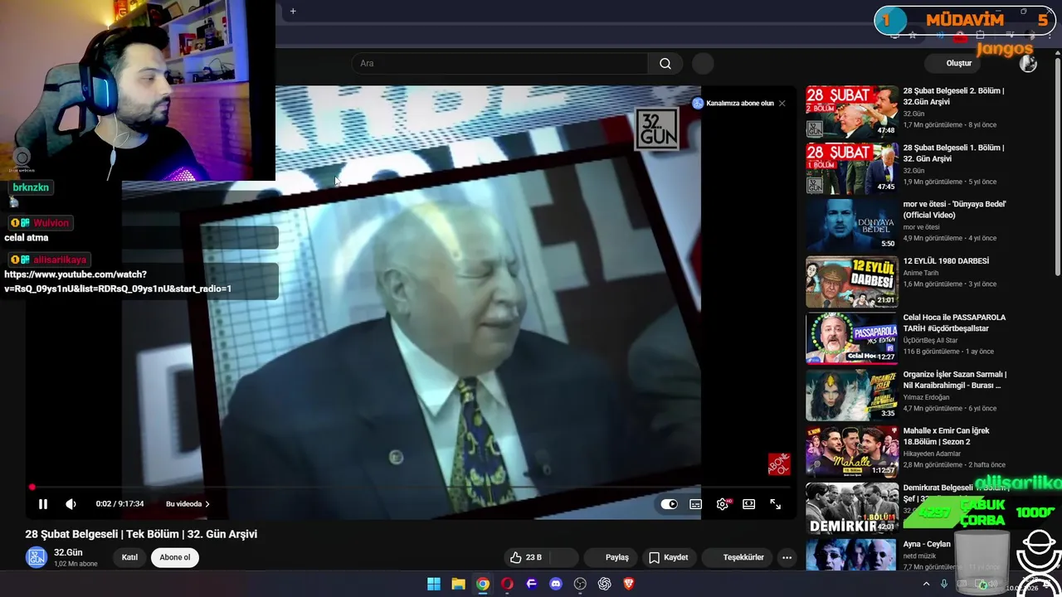
Task: Open the player settings gear
Action: (723, 504)
